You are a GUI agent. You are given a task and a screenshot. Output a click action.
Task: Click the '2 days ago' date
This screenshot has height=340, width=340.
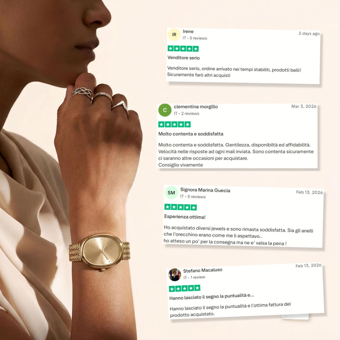click(309, 33)
